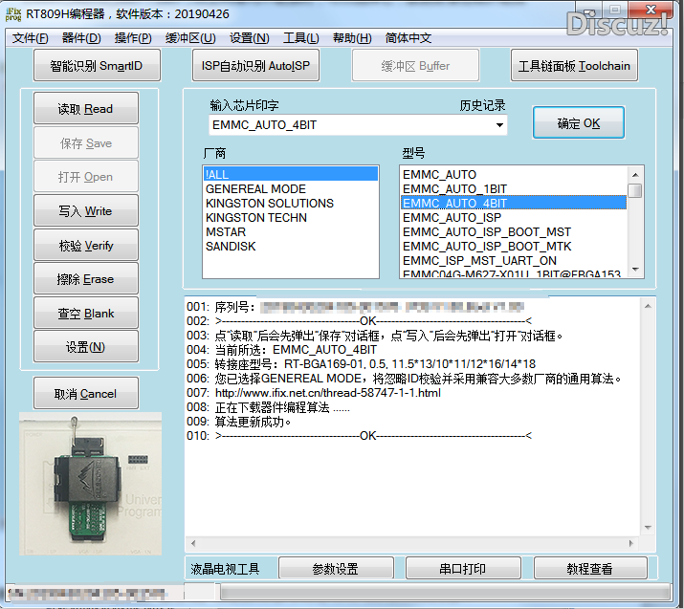Select EMMC_ISP_MST_UART_ON model
This screenshot has width=684, height=609.
(x=514, y=261)
